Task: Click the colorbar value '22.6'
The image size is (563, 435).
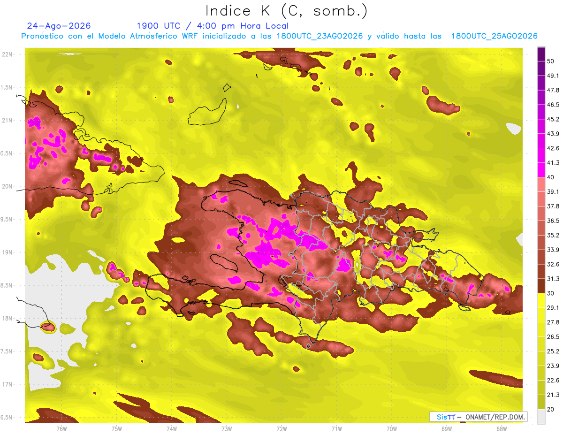Action: tap(553, 381)
